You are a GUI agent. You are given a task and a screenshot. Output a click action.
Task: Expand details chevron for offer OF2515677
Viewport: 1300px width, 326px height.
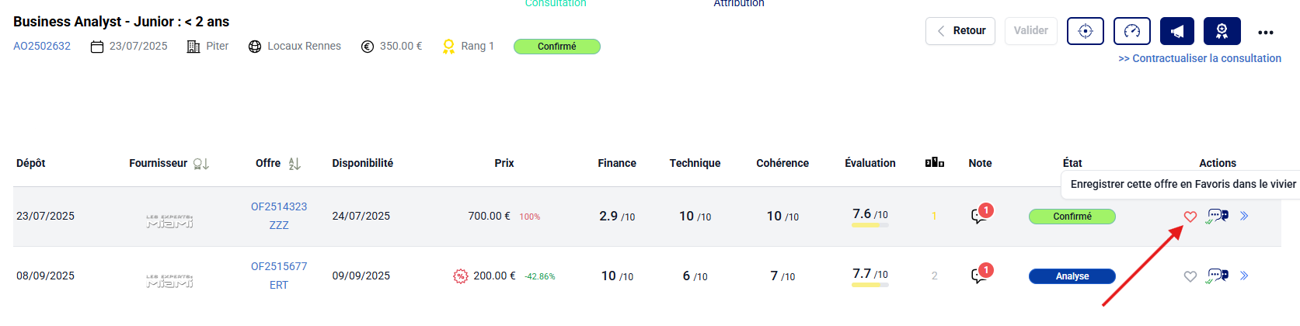(x=1244, y=276)
